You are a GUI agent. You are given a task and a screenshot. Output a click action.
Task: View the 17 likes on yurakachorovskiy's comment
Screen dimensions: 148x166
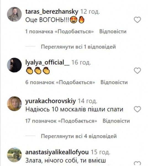(x=61, y=121)
